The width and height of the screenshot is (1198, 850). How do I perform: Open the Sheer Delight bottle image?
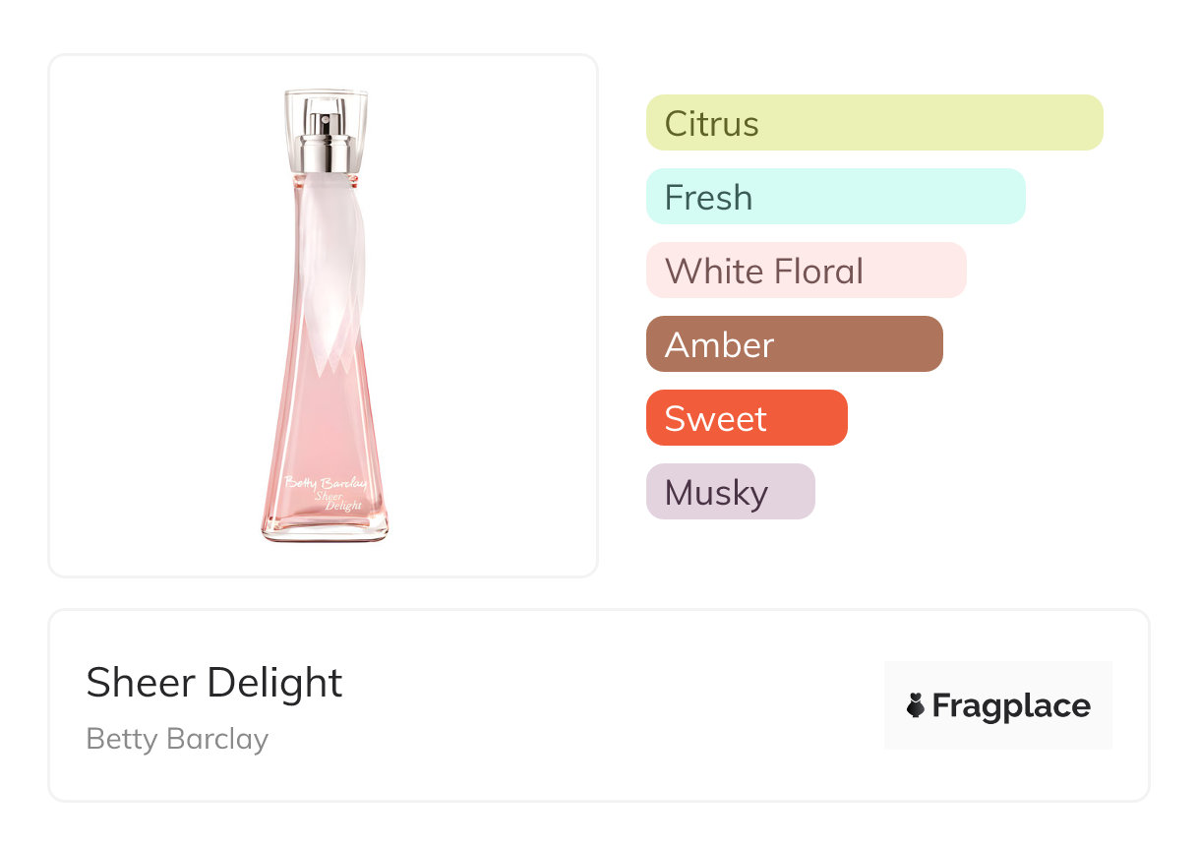coord(324,315)
